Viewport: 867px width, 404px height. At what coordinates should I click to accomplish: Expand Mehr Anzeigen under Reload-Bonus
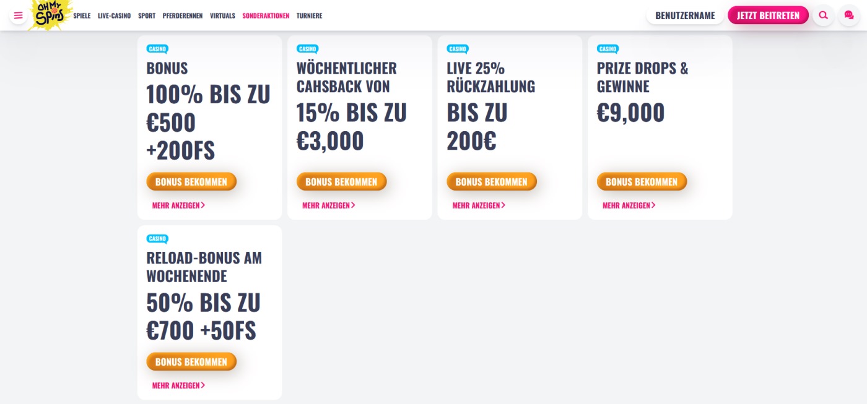(178, 385)
